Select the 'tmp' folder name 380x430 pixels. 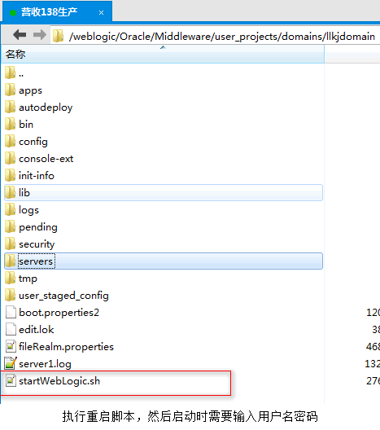pyautogui.click(x=28, y=279)
